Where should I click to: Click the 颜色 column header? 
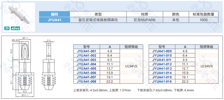(x=176, y=14)
